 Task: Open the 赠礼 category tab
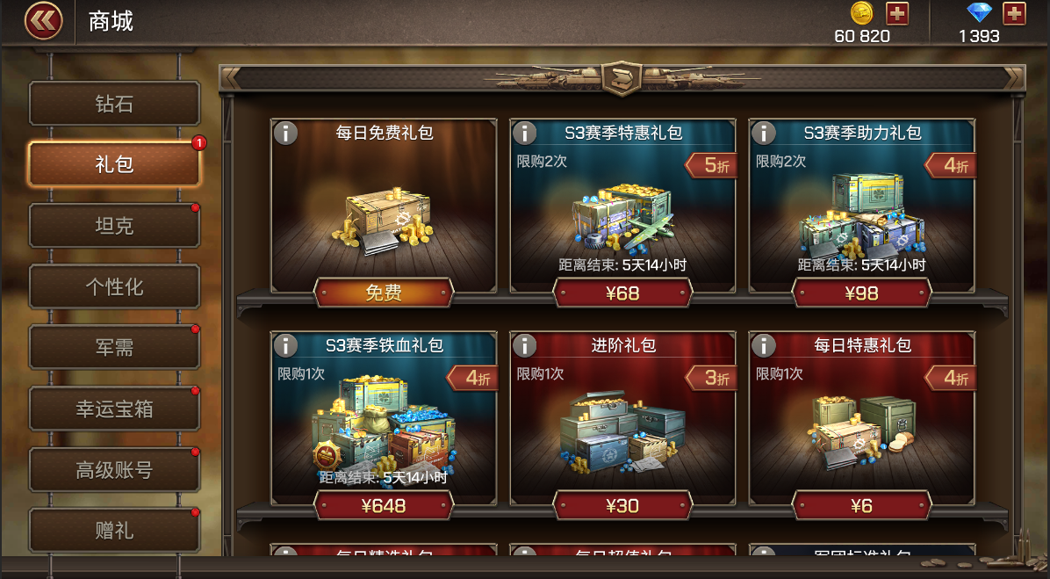[114, 531]
